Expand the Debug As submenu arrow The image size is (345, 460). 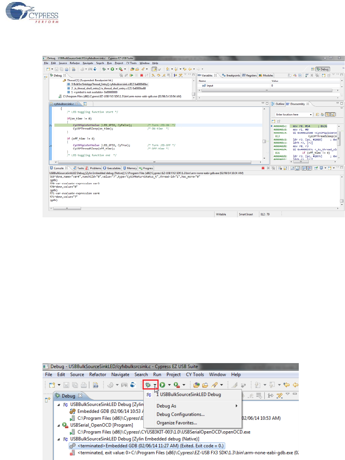236,406
